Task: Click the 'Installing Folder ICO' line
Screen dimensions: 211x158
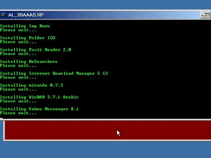Action: pyautogui.click(x=28, y=38)
